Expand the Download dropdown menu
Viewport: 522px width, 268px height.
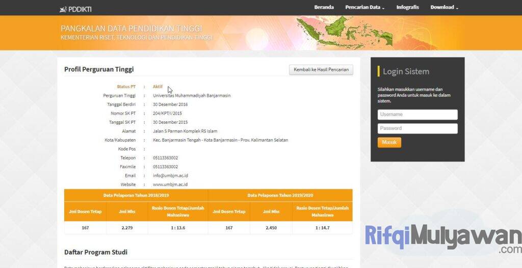tap(444, 7)
